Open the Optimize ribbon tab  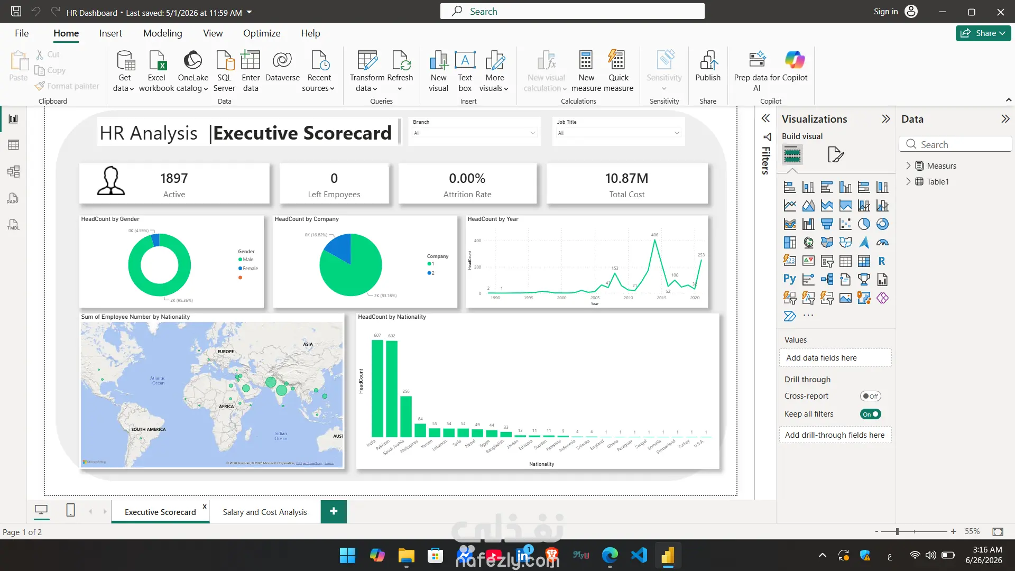pos(262,33)
